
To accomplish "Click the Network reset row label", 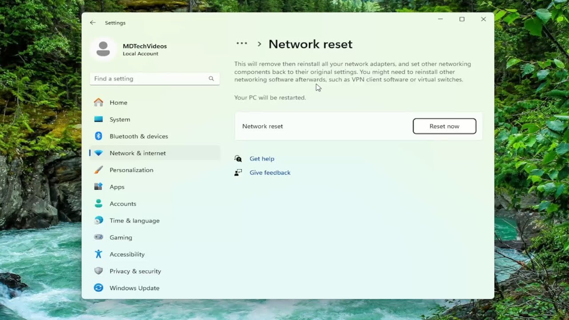I will tap(263, 126).
